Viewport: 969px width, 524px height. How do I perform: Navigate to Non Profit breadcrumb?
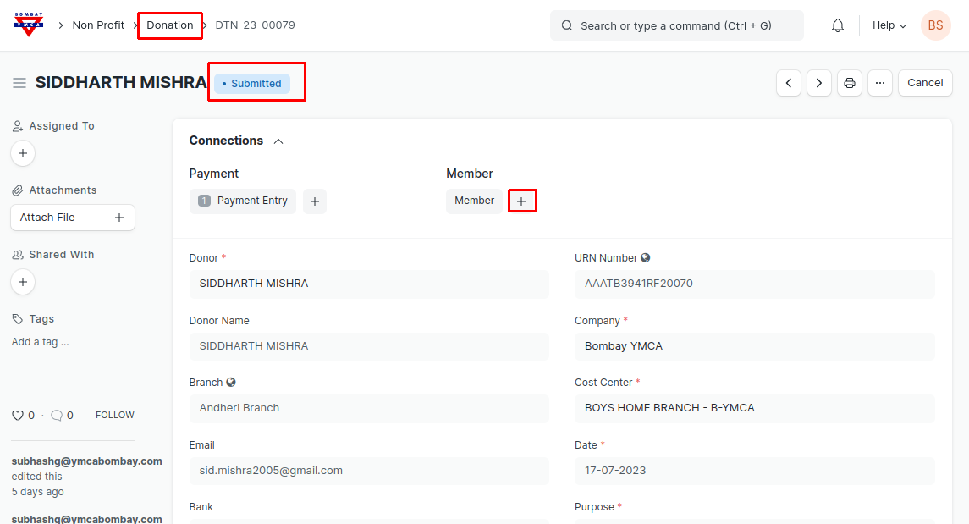98,25
